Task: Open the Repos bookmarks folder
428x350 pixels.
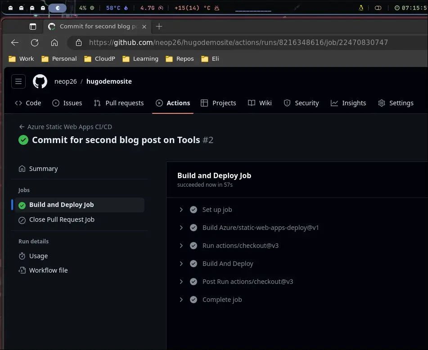Action: 180,58
